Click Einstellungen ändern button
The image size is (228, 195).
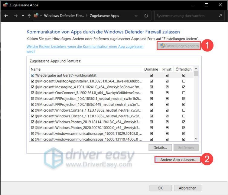pos(179,46)
